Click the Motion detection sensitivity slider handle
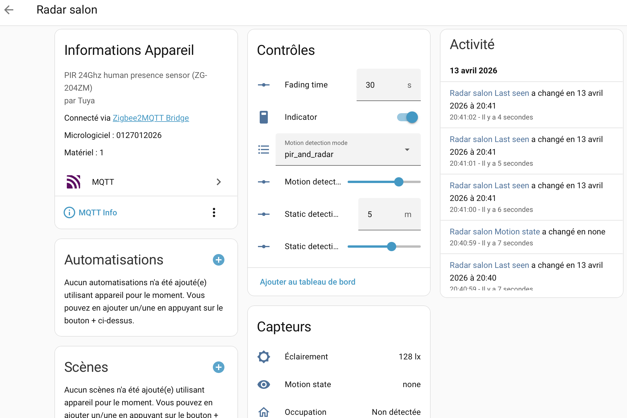This screenshot has width=627, height=418. pos(399,182)
